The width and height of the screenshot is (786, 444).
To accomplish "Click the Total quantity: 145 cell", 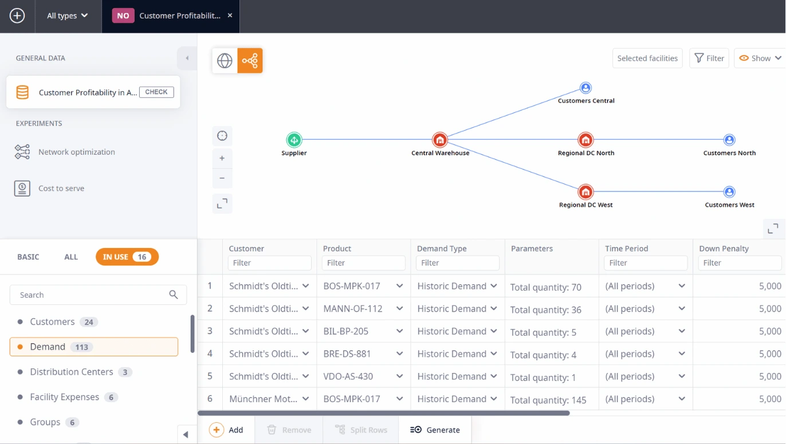I will (x=552, y=399).
